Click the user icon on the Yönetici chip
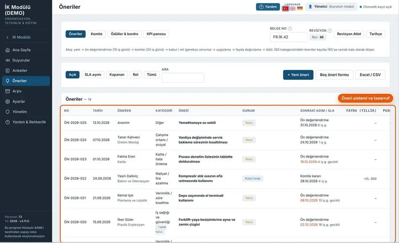399x243 pixels. 310,6
